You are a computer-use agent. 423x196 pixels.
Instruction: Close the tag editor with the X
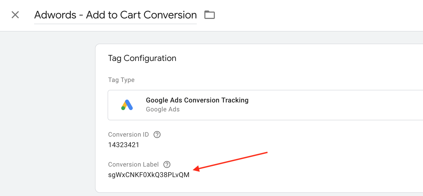(x=15, y=15)
